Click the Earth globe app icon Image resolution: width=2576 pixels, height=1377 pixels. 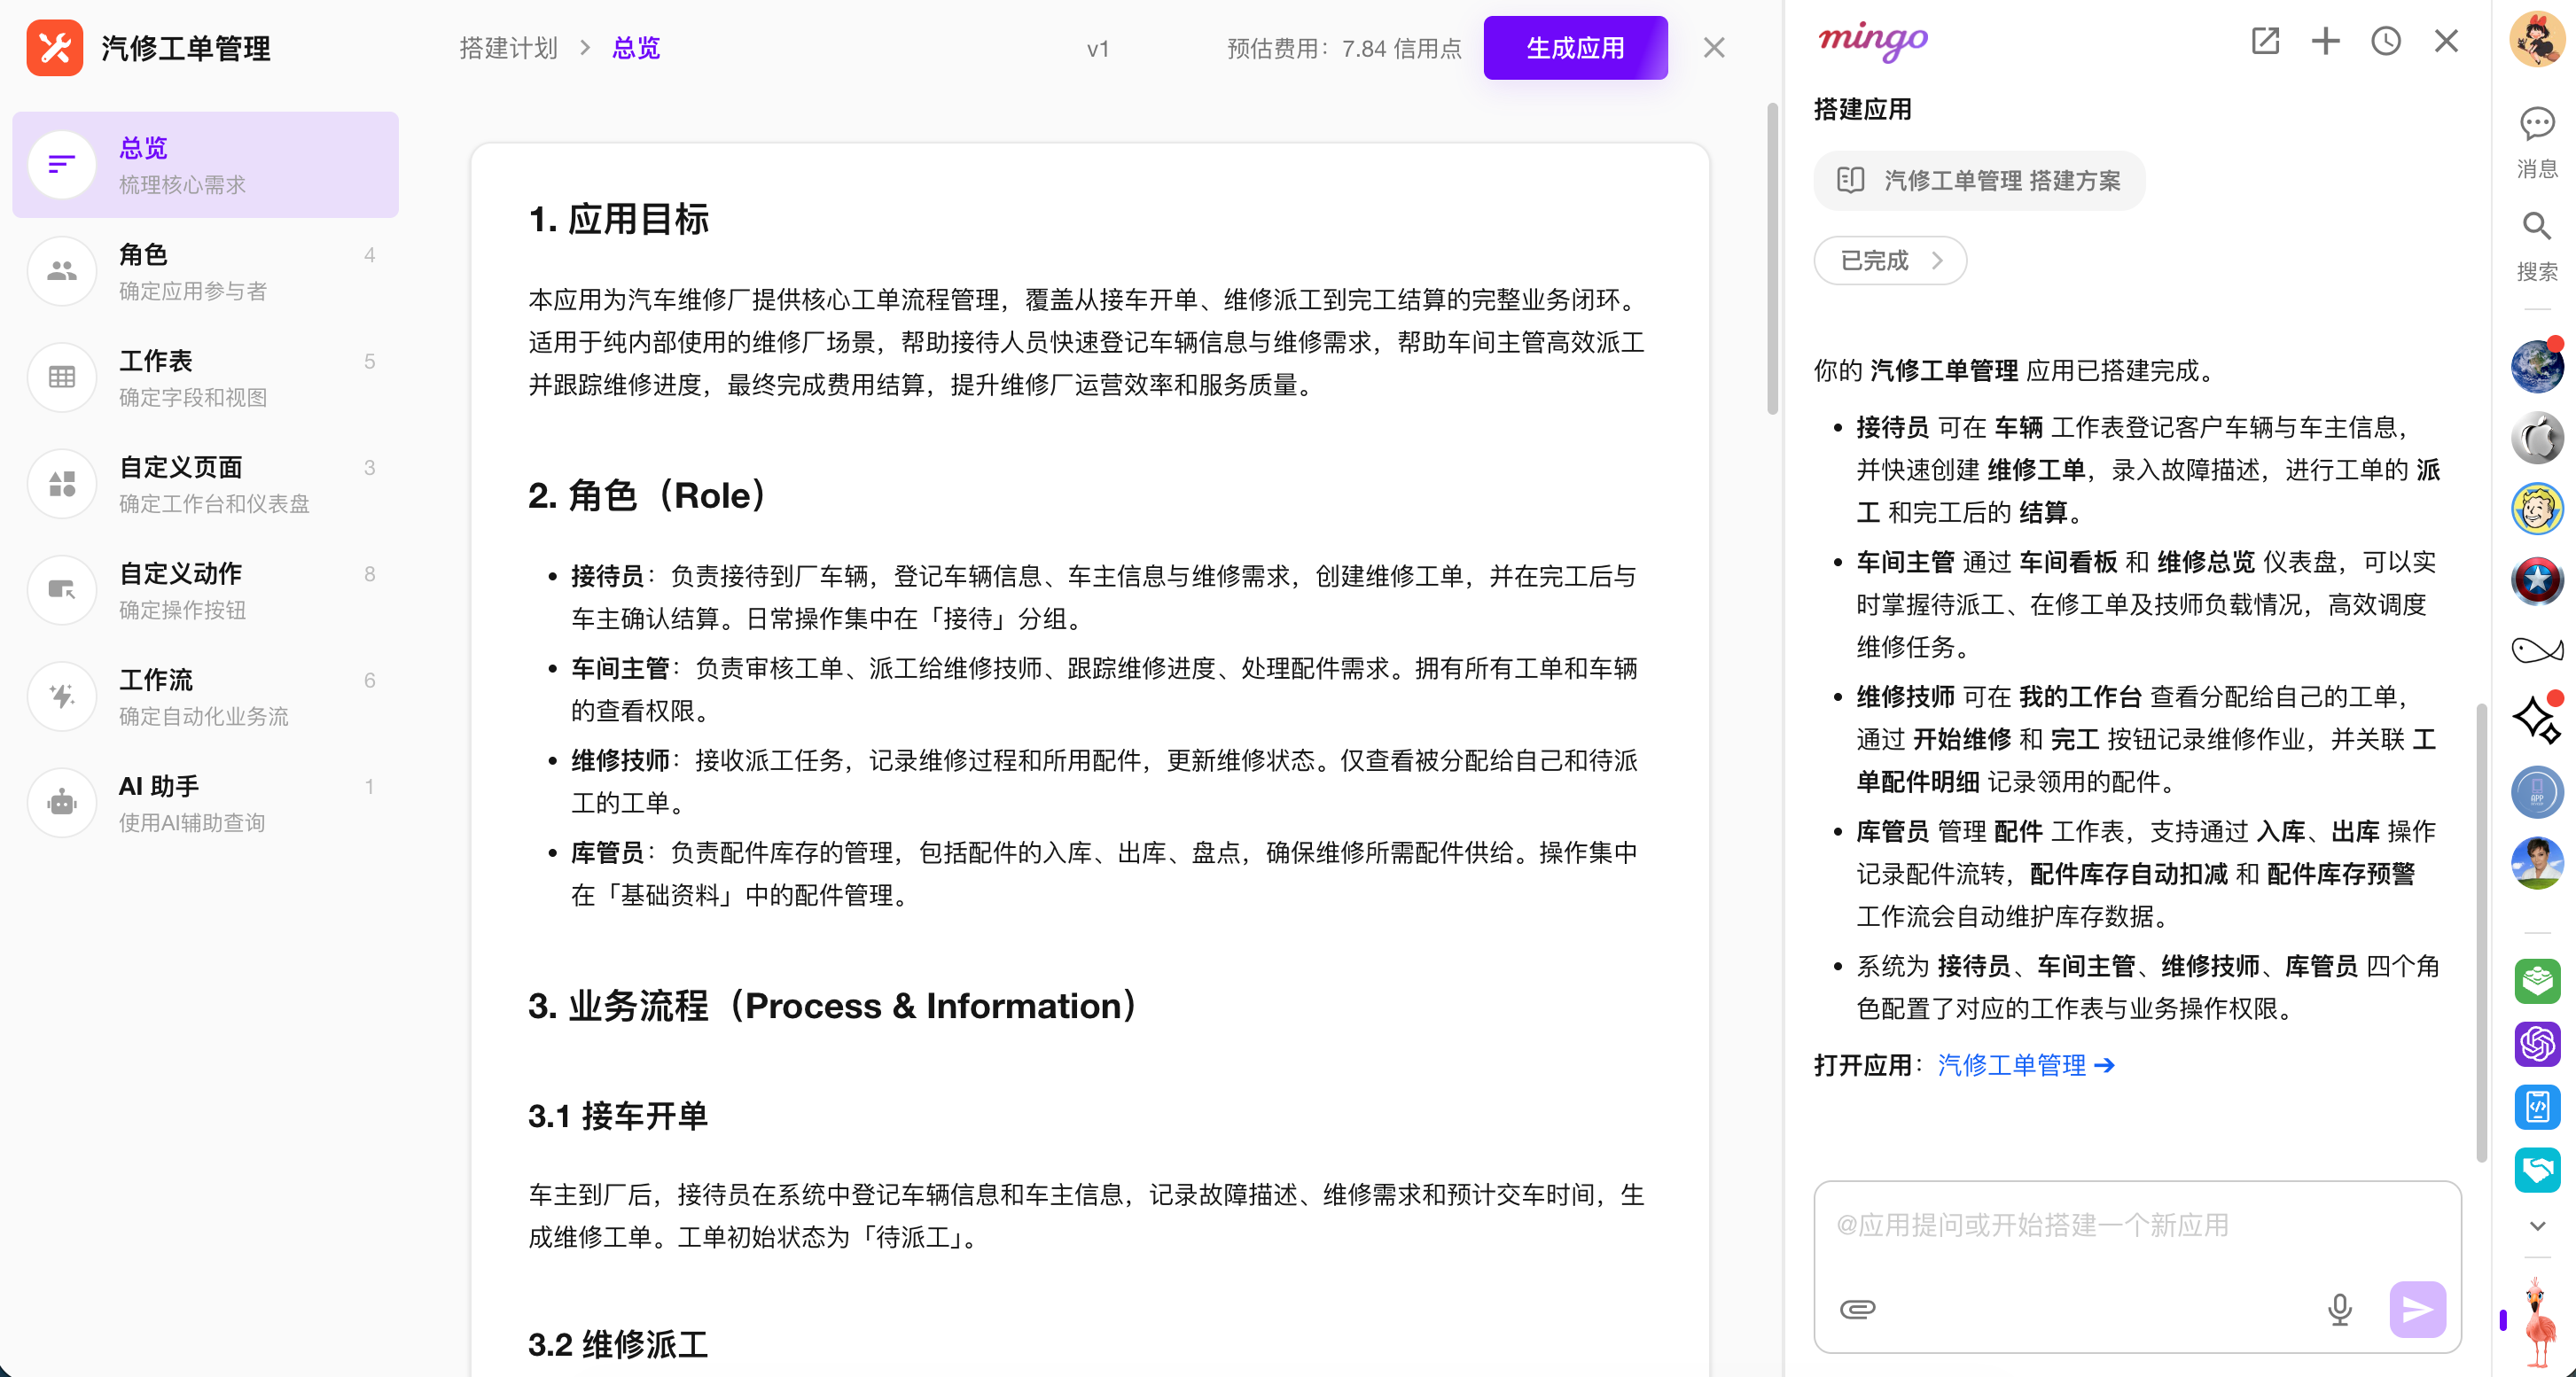[x=2537, y=367]
